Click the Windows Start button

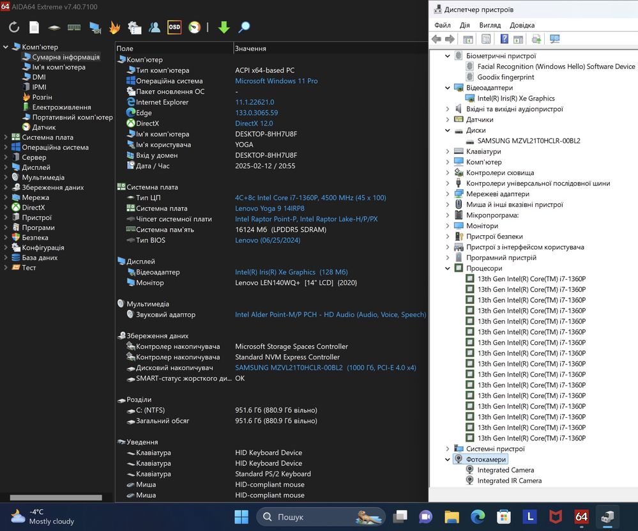(x=241, y=517)
